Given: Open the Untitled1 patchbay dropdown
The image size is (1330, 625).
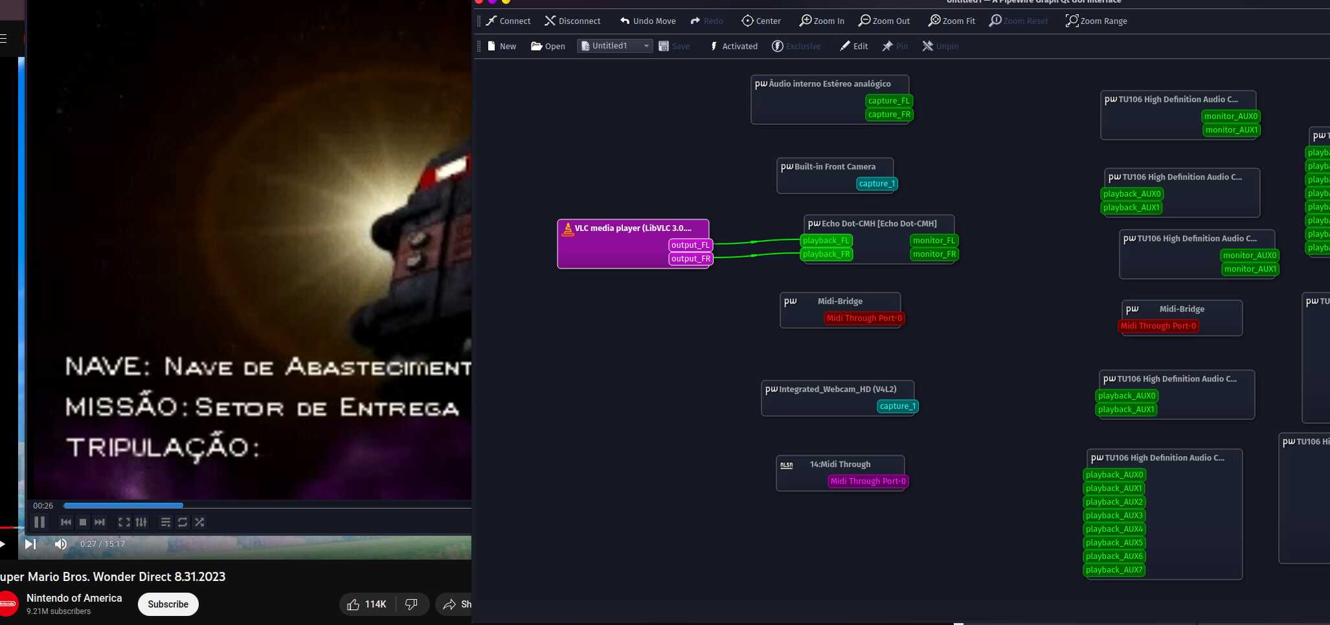Looking at the screenshot, I should click(x=614, y=46).
